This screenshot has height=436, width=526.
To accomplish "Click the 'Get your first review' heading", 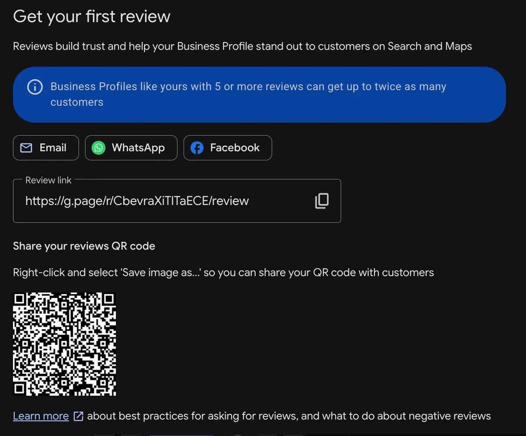I will [92, 17].
